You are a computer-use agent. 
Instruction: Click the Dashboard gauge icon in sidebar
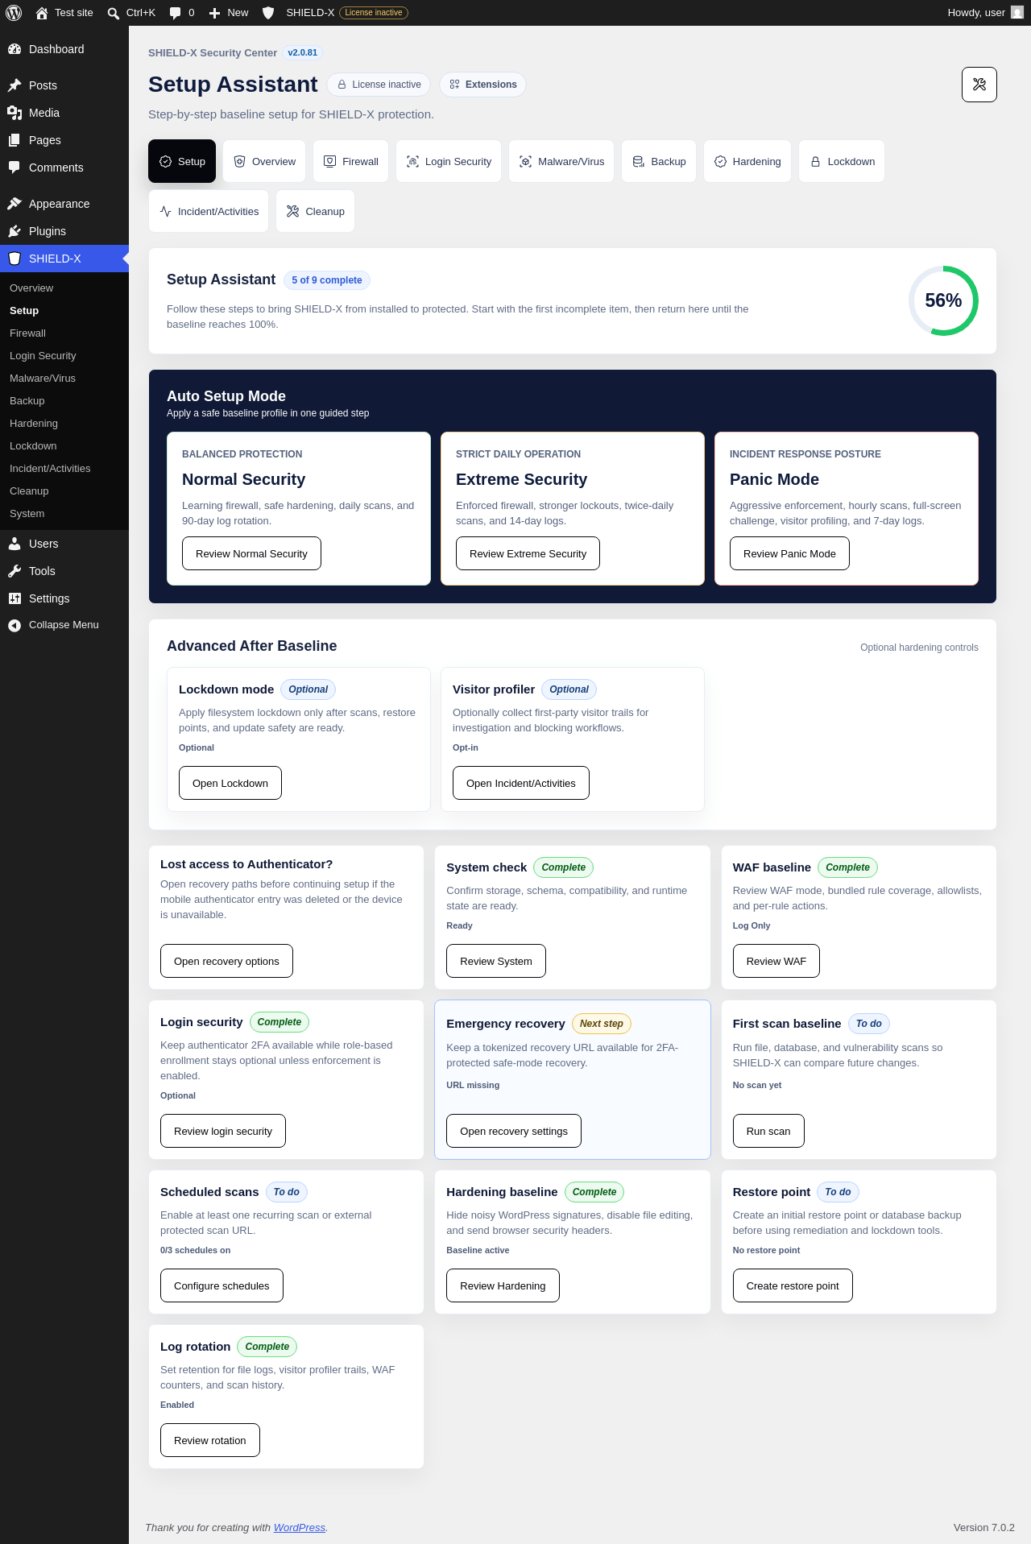[14, 49]
